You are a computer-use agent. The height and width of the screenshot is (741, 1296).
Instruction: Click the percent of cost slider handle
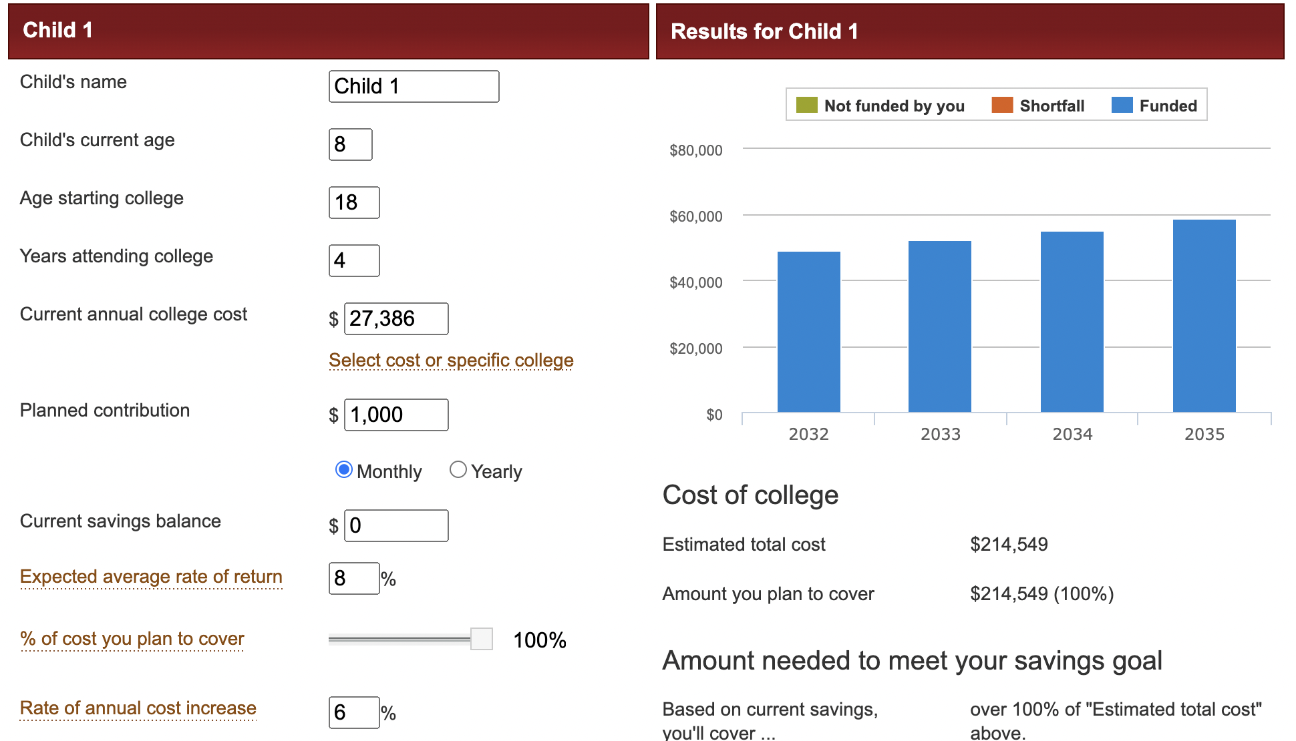click(x=481, y=639)
